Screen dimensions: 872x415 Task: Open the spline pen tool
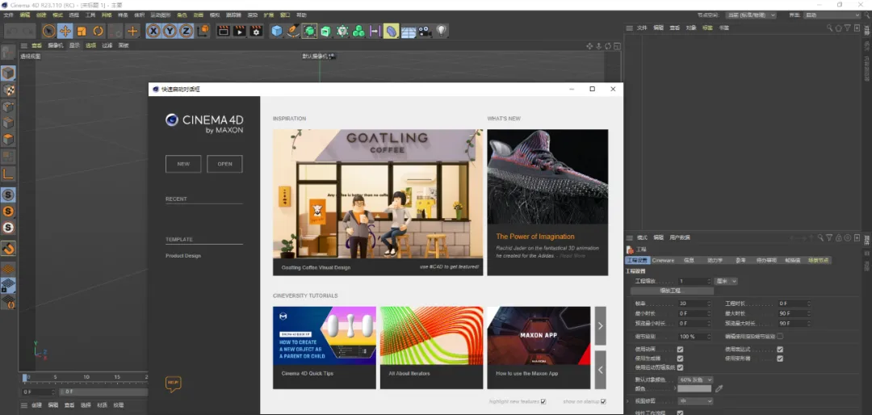coord(293,31)
